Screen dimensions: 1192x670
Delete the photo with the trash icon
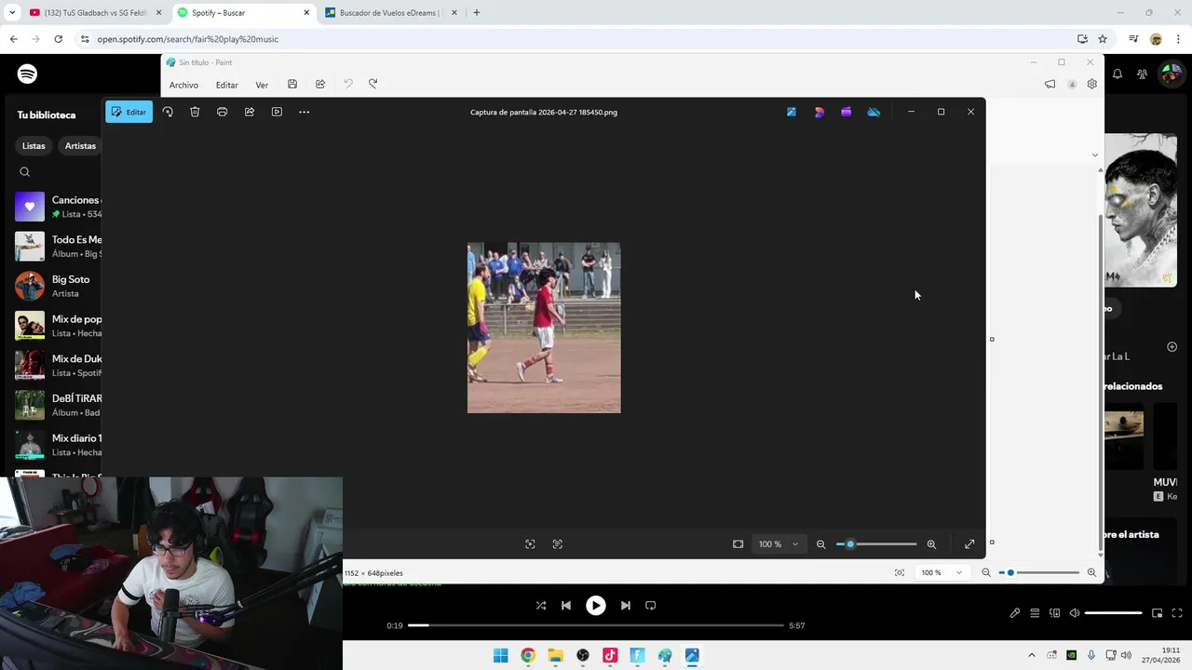point(195,112)
